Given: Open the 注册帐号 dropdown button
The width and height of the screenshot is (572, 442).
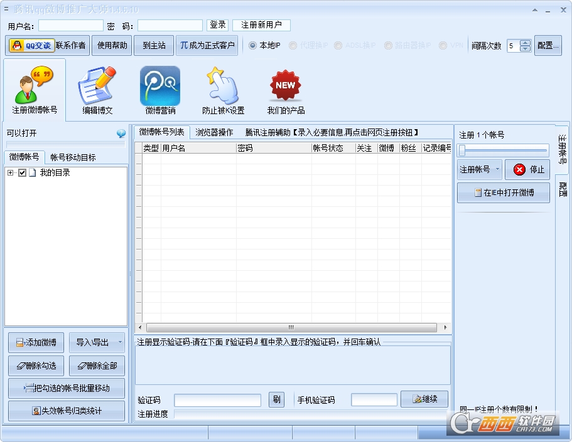Looking at the screenshot, I should point(480,169).
